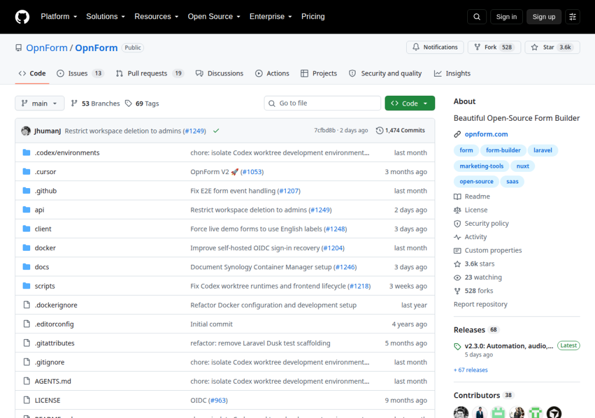Expand the Enterprise menu

pyautogui.click(x=271, y=17)
